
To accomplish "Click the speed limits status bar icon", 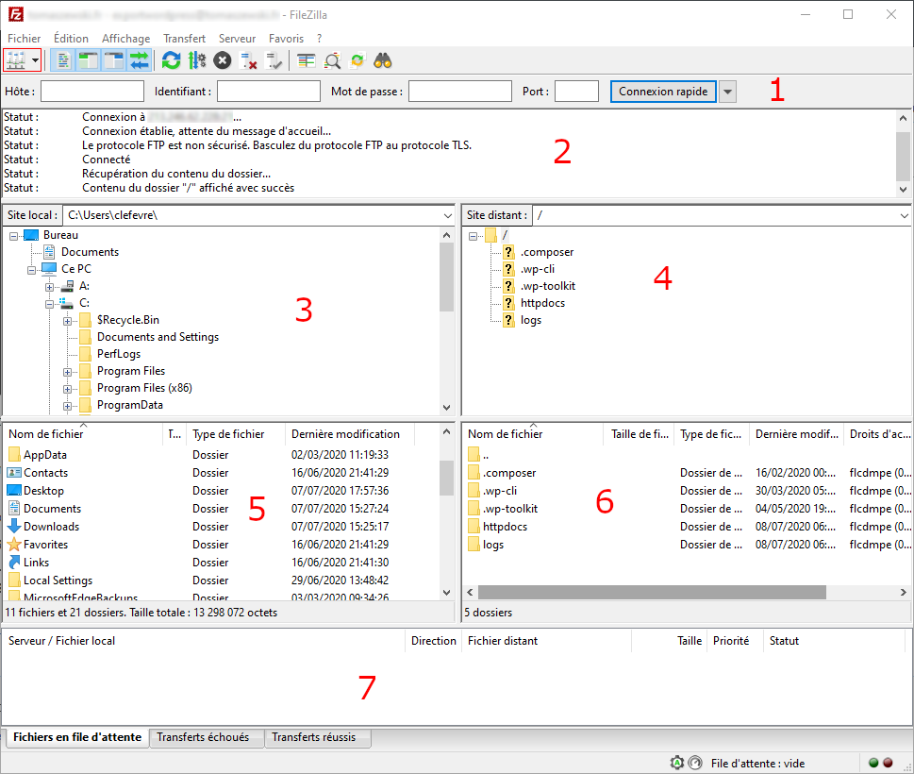I will click(695, 763).
